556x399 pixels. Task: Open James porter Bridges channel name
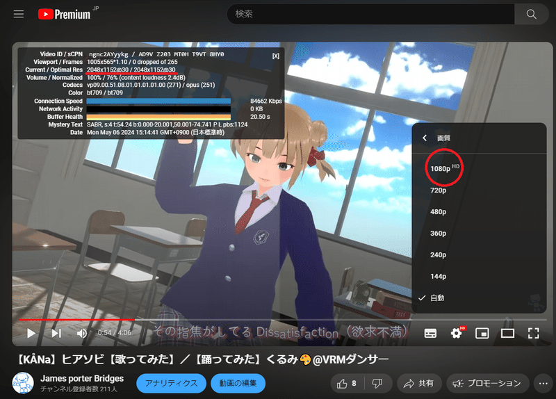[x=82, y=378]
